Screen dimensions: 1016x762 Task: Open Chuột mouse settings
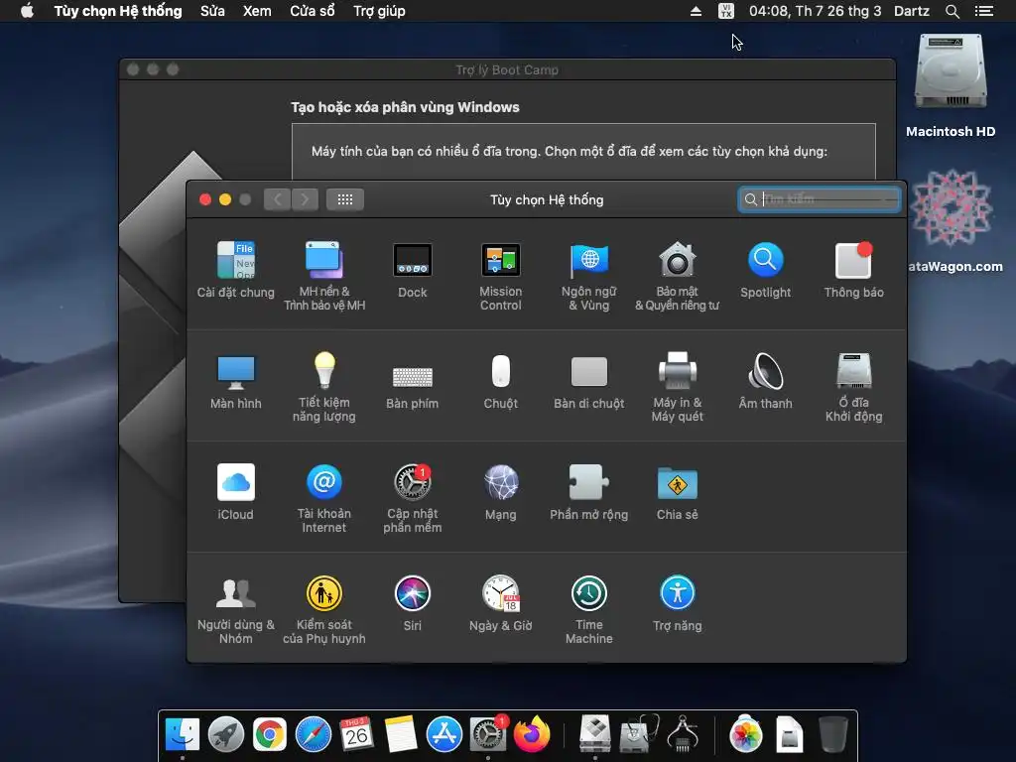(501, 381)
